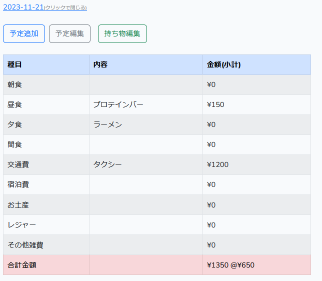Collapse section via クリックで閉じる text
The height and width of the screenshot is (281, 322).
[x=65, y=8]
